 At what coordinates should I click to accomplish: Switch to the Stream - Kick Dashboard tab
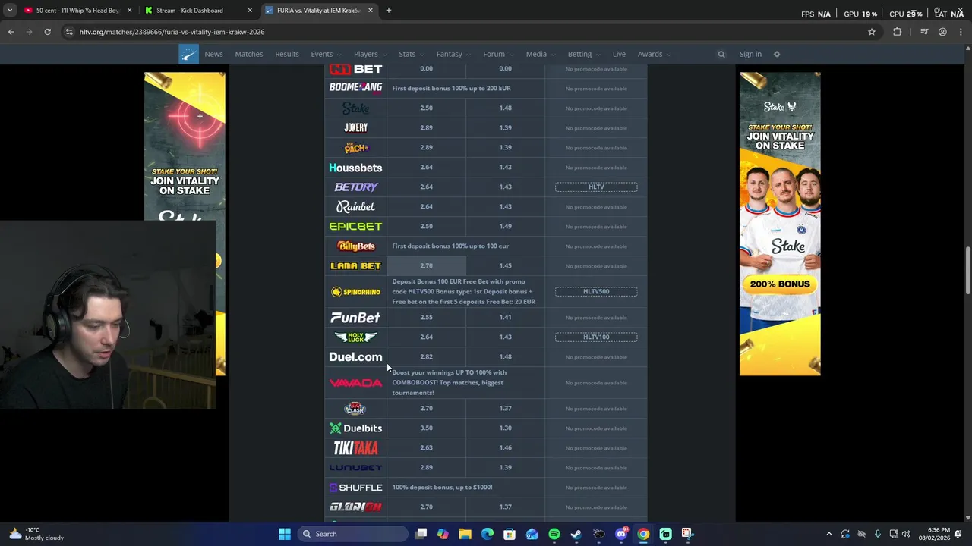(197, 11)
